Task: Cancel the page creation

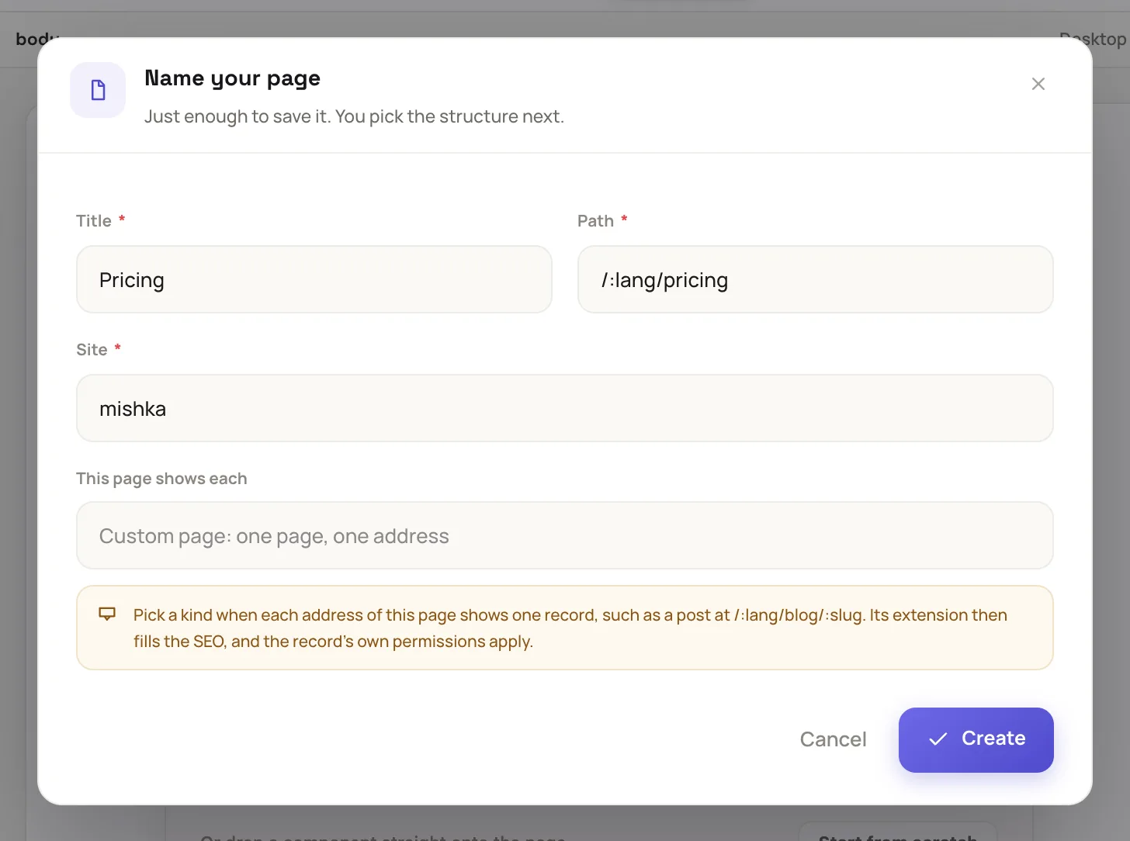Action: pyautogui.click(x=833, y=739)
